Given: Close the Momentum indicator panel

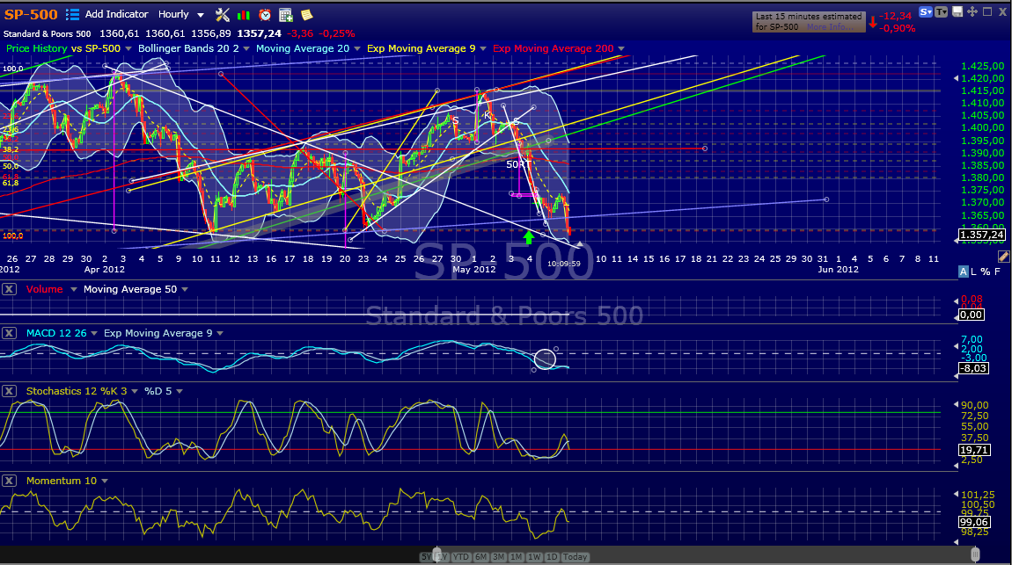Looking at the screenshot, I should tap(9, 481).
